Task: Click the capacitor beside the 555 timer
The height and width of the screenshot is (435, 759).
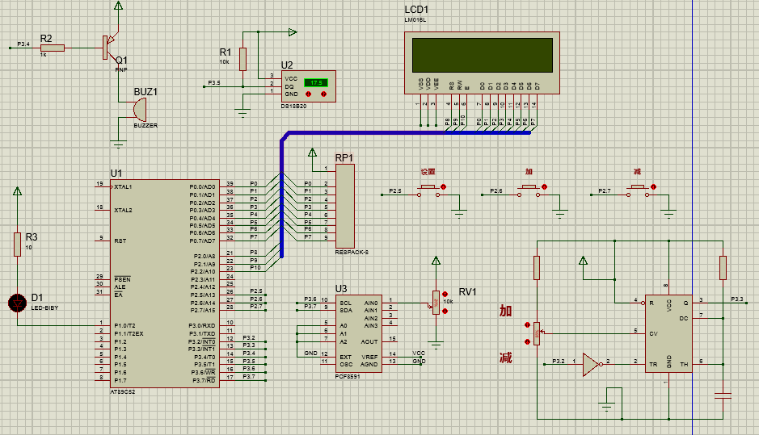Action: (x=723, y=395)
